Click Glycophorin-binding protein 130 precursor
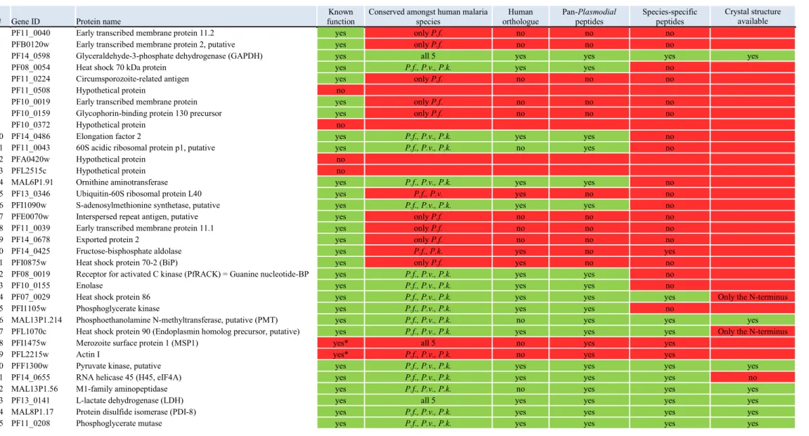The width and height of the screenshot is (809, 436). (149, 113)
